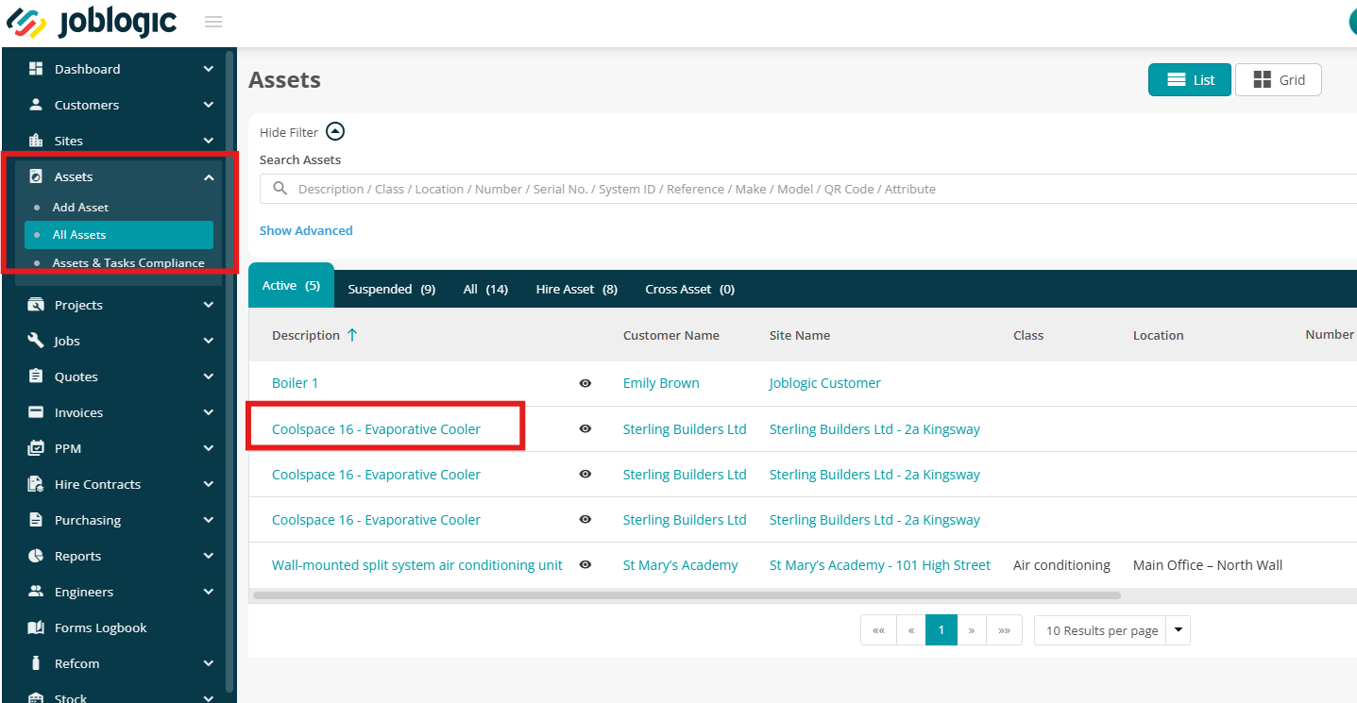Viewport: 1357px width, 703px height.
Task: Sort by the Description column arrow
Action: (352, 335)
